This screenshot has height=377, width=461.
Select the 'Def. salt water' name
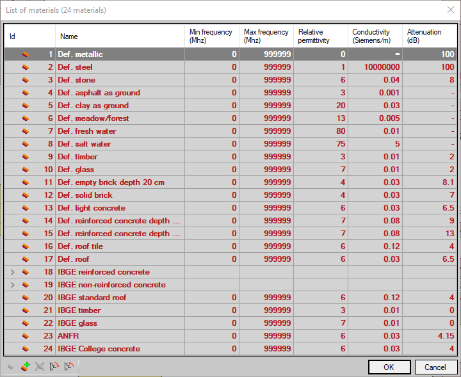[x=84, y=144]
